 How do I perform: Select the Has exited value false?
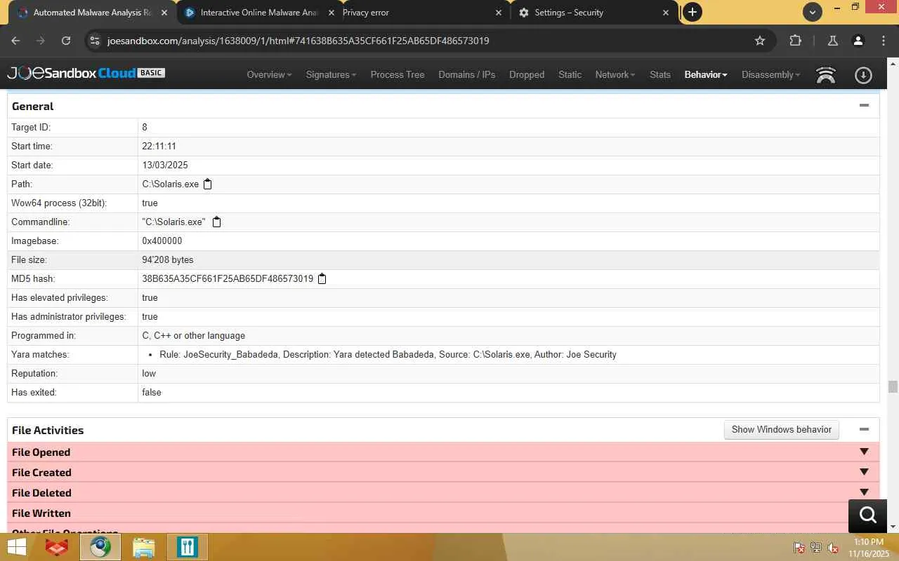click(x=152, y=393)
